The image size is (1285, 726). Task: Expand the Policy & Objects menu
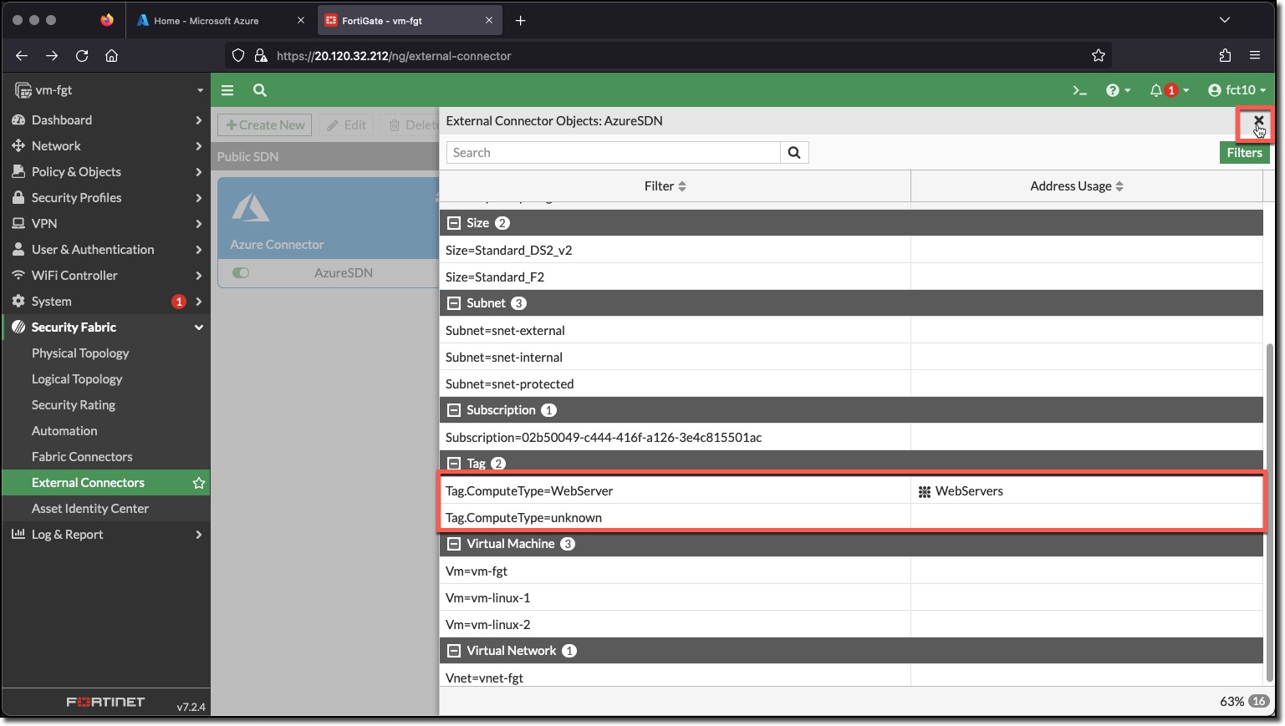point(107,172)
